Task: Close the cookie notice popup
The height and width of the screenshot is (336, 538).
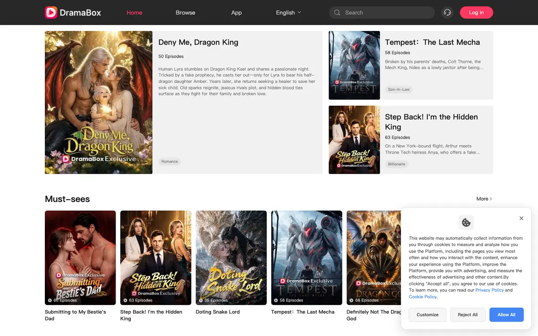Action: point(521,218)
